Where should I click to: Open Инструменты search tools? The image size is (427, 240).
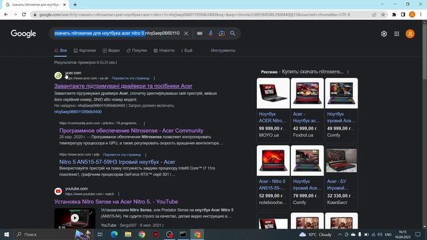[223, 51]
